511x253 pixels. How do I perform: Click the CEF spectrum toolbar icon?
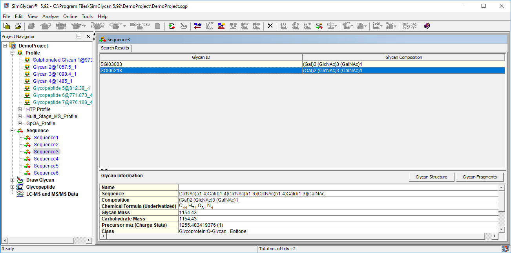pos(210,26)
